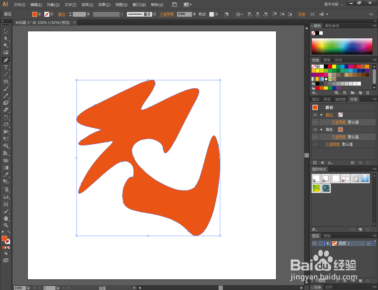Open the 文件(F) menu
The height and width of the screenshot is (290, 378).
[x=19, y=5]
